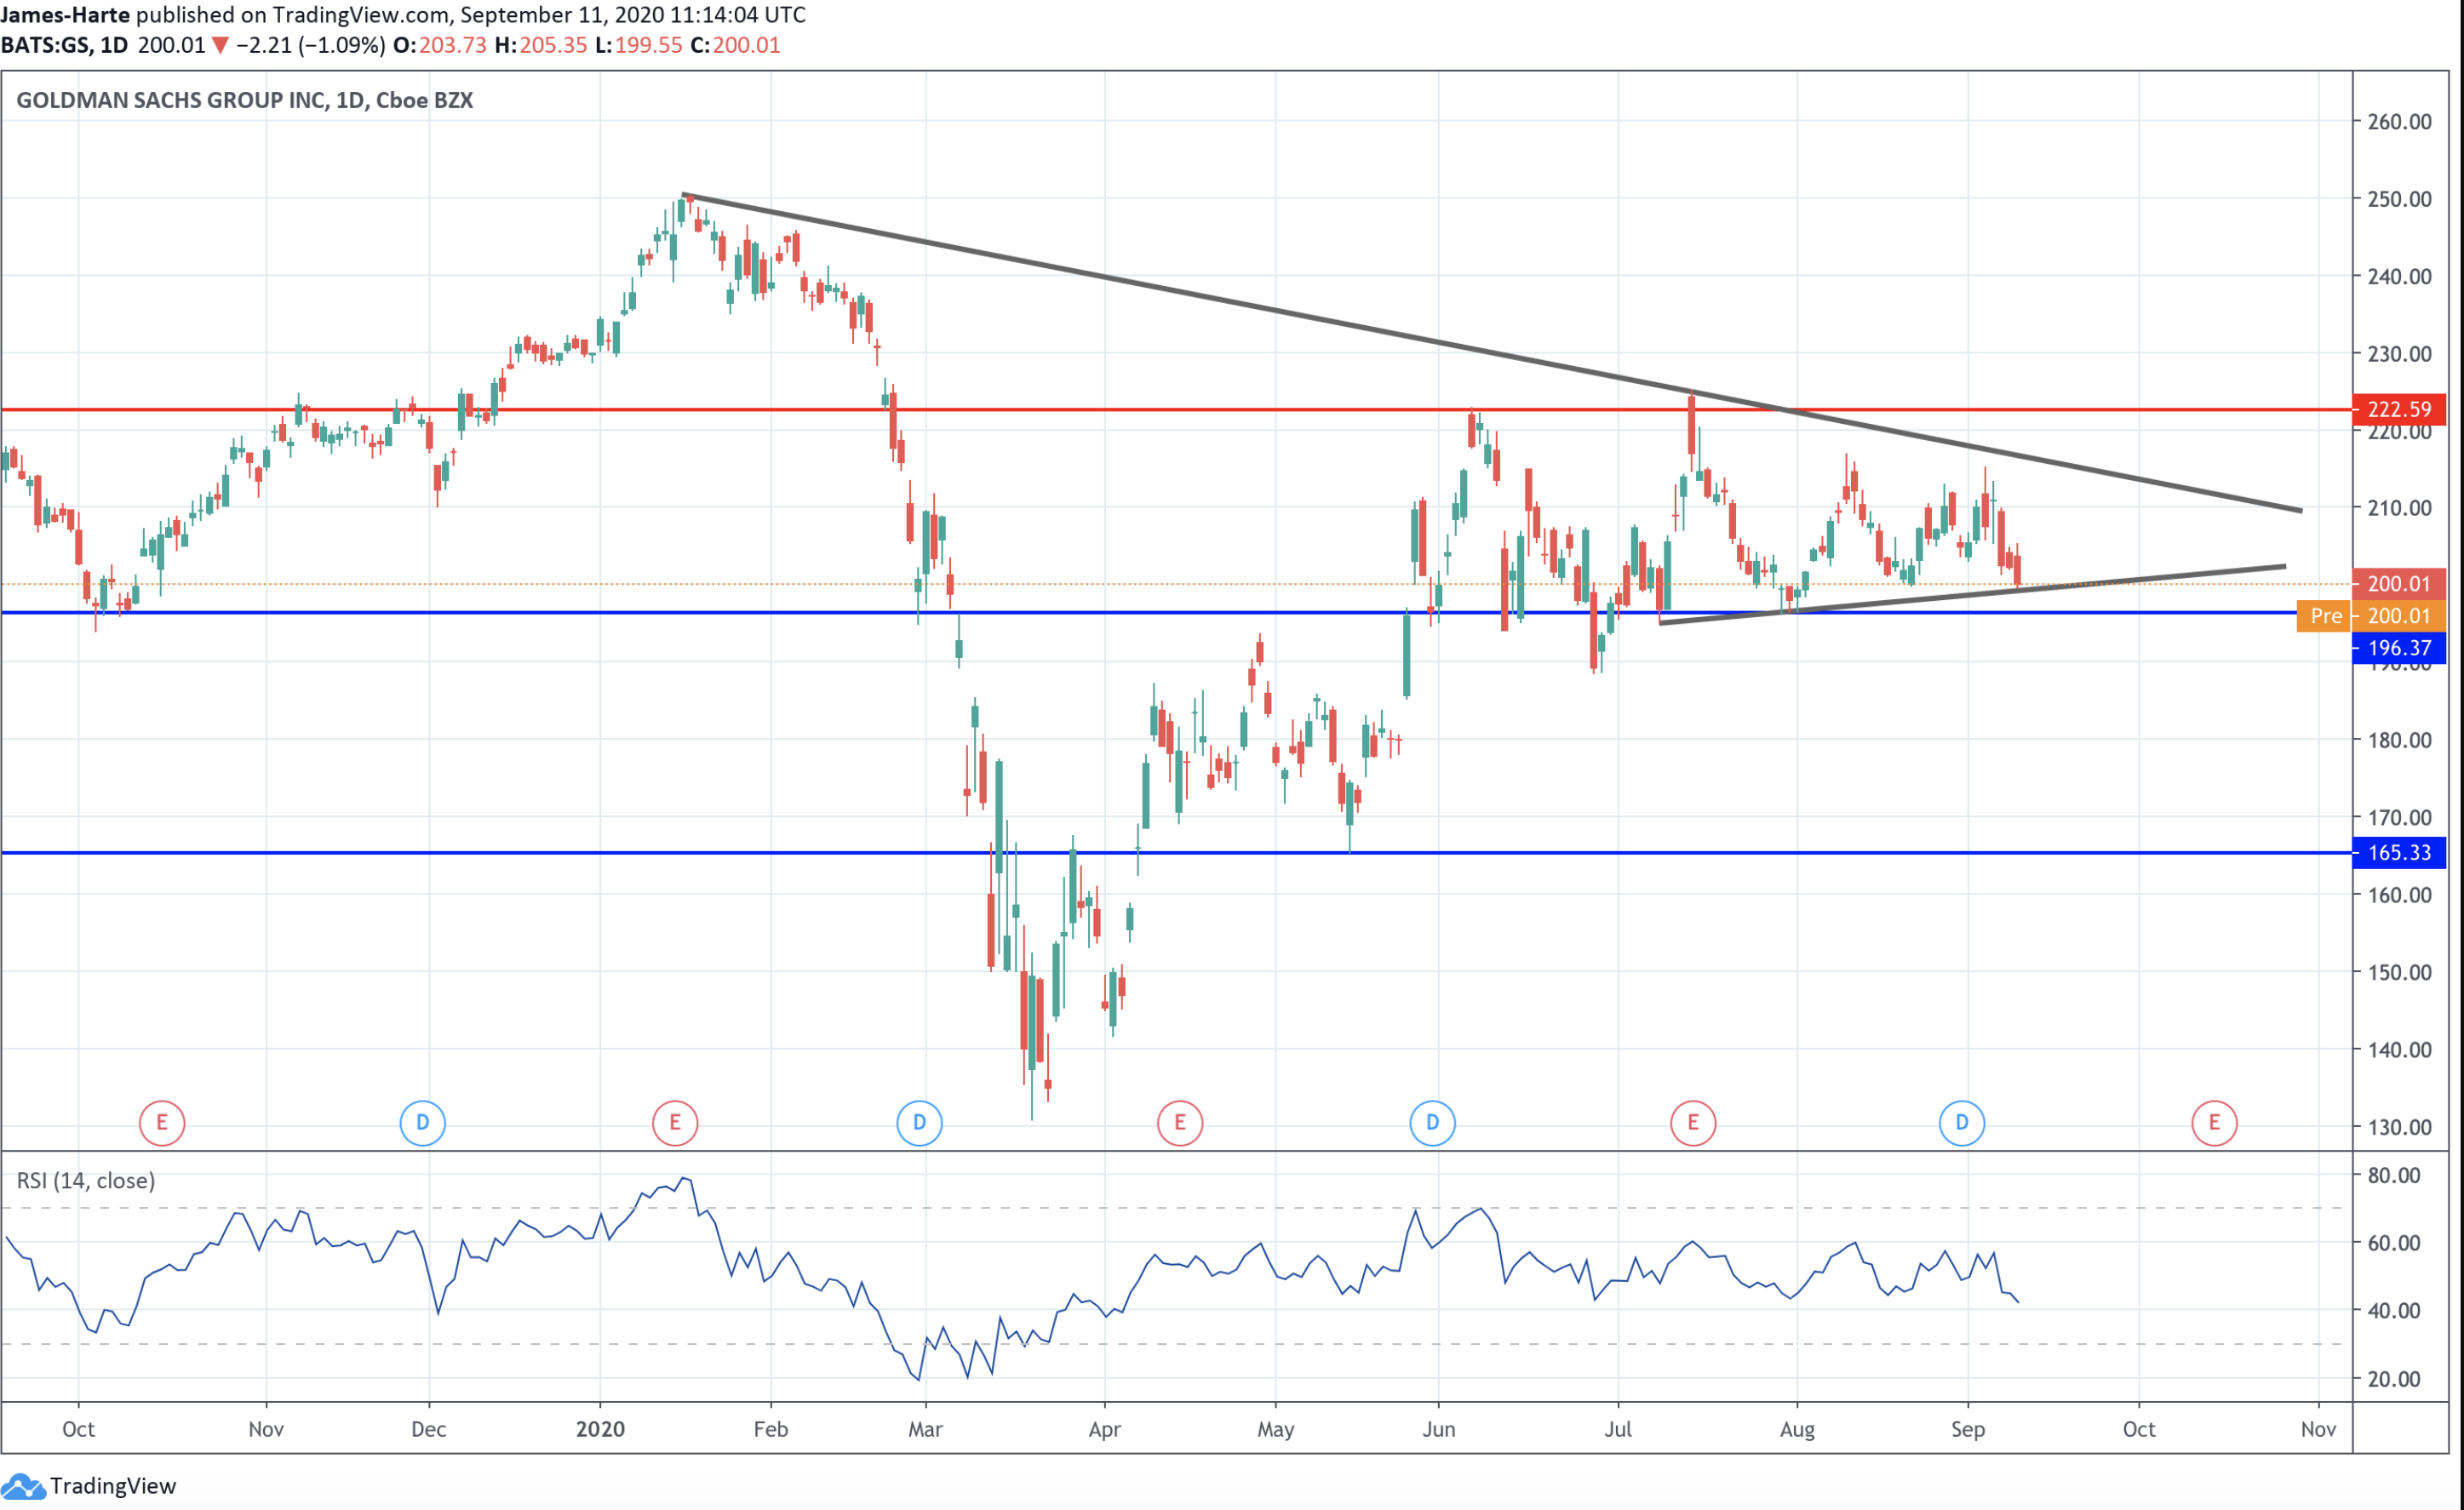Click the red 200.01 current price label
This screenshot has height=1510, width=2464.
pos(2399,583)
